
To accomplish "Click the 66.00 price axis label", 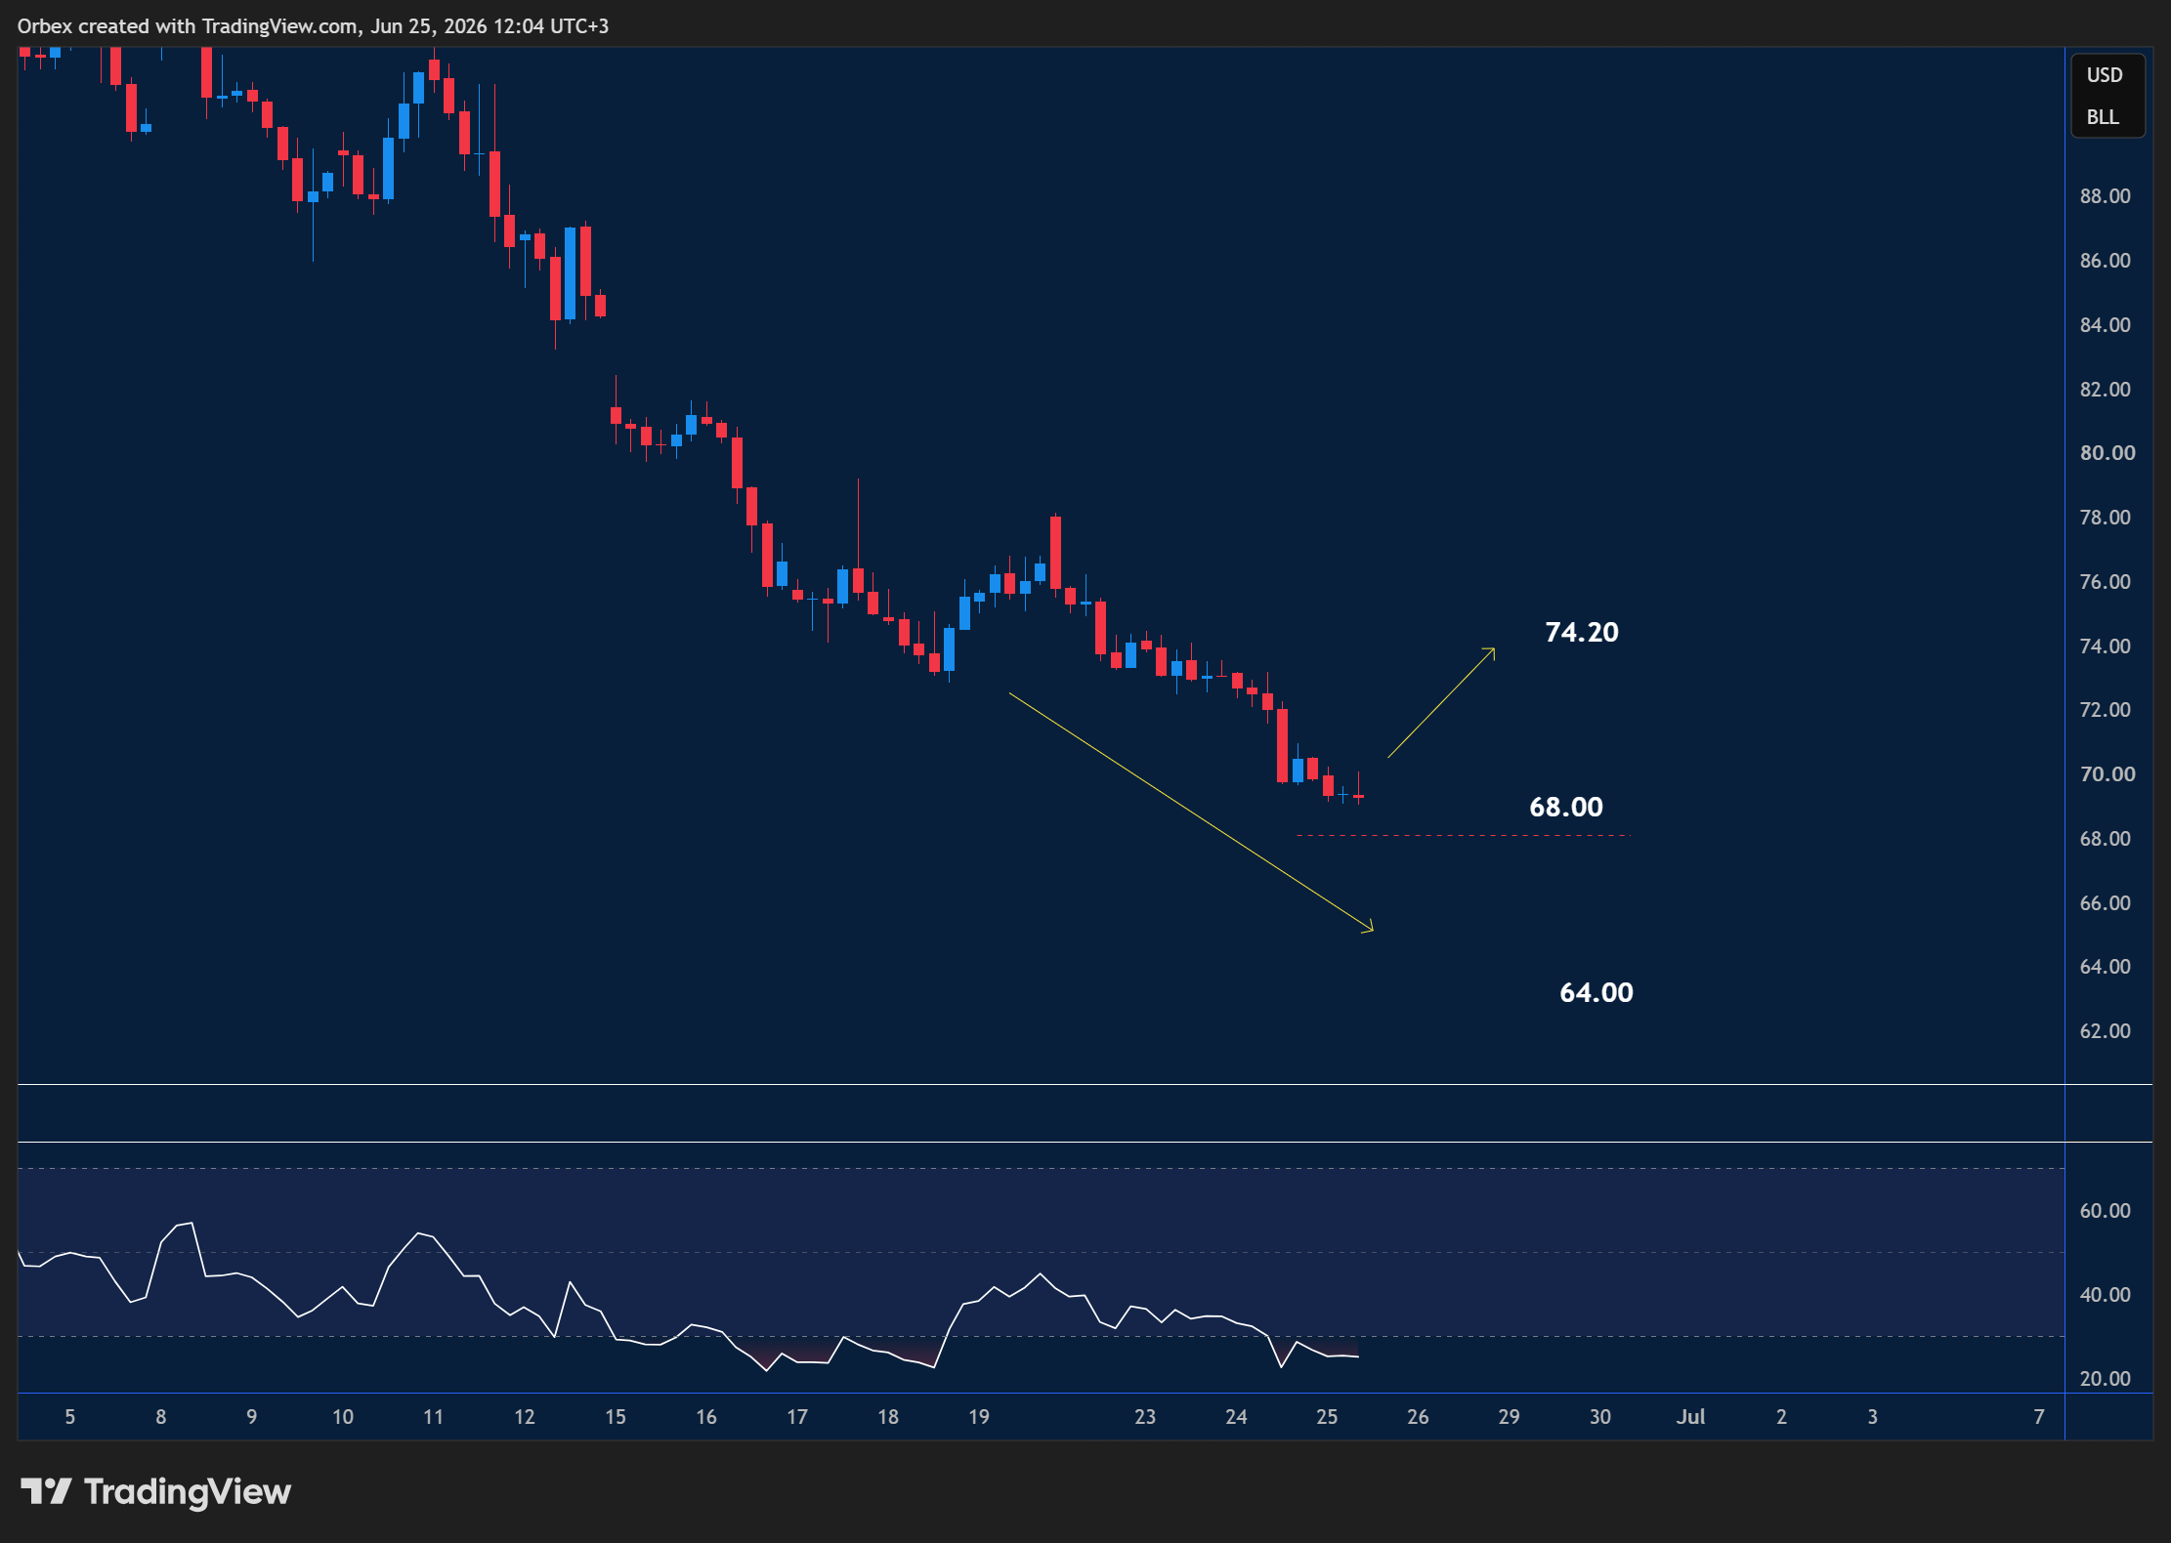I will coord(2106,903).
